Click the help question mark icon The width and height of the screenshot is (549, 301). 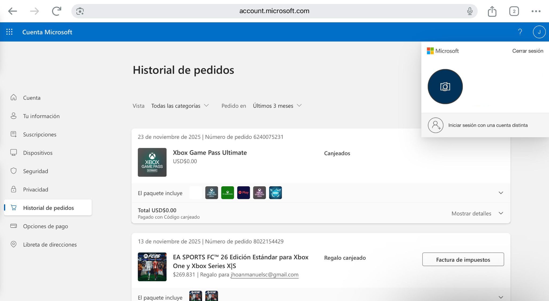[520, 32]
